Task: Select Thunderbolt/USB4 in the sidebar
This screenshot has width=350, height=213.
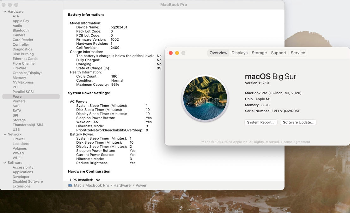Action: pyautogui.click(x=28, y=125)
